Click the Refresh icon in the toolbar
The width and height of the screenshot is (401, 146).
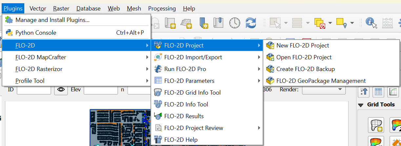(x=251, y=23)
